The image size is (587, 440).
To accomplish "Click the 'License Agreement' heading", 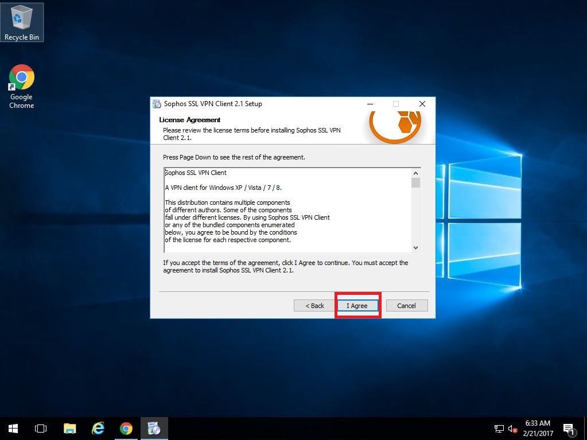I will tap(190, 120).
